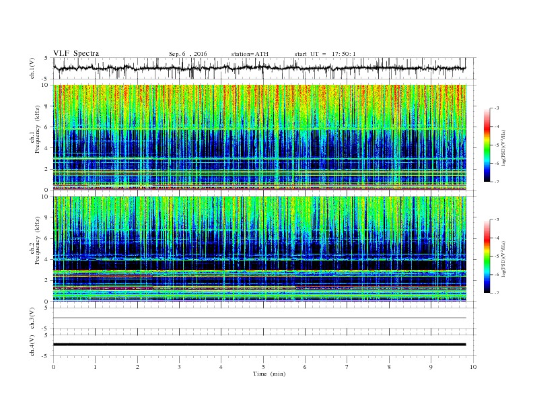Click the '6' kHz tick of ch.1 spectrogram
533x412 pixels.
pyautogui.click(x=47, y=127)
